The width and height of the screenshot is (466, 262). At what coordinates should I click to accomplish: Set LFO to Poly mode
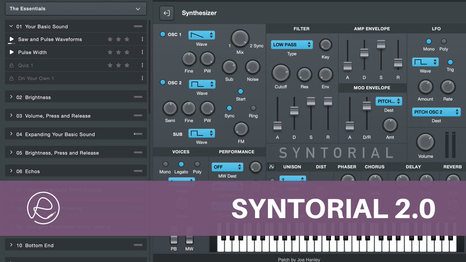coord(444,42)
